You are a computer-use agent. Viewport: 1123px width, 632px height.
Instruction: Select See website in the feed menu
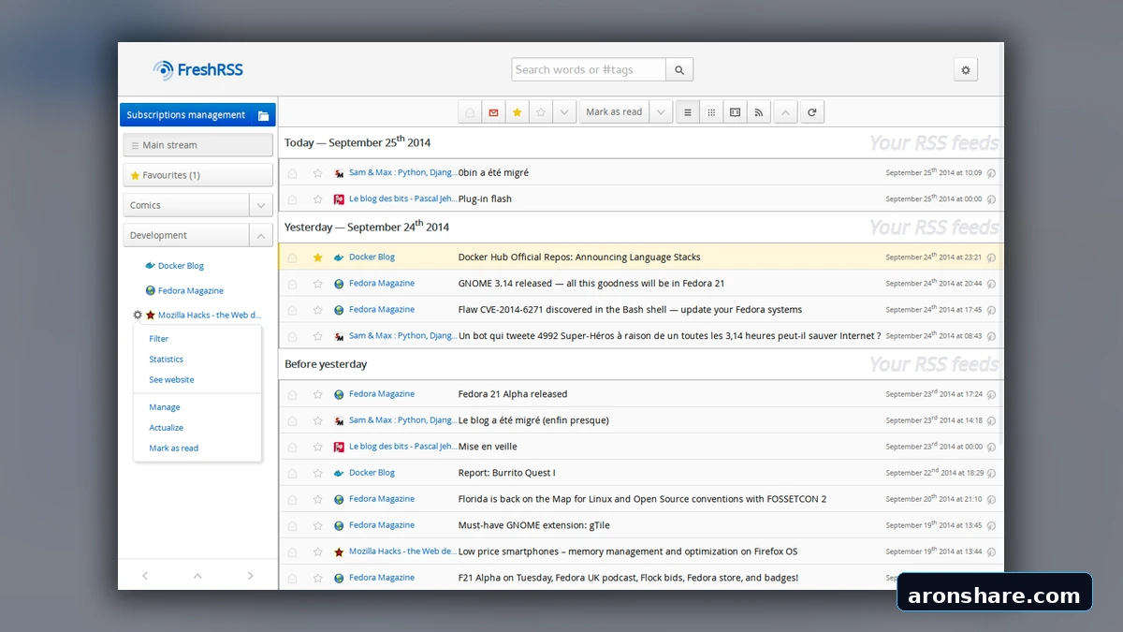171,380
